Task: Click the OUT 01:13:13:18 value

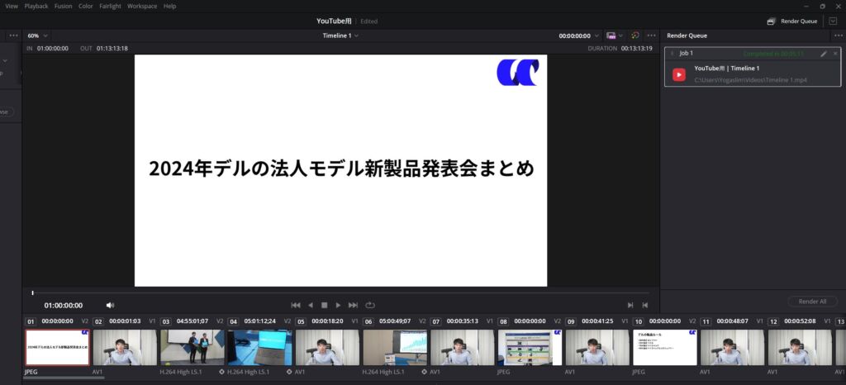Action: [112, 48]
